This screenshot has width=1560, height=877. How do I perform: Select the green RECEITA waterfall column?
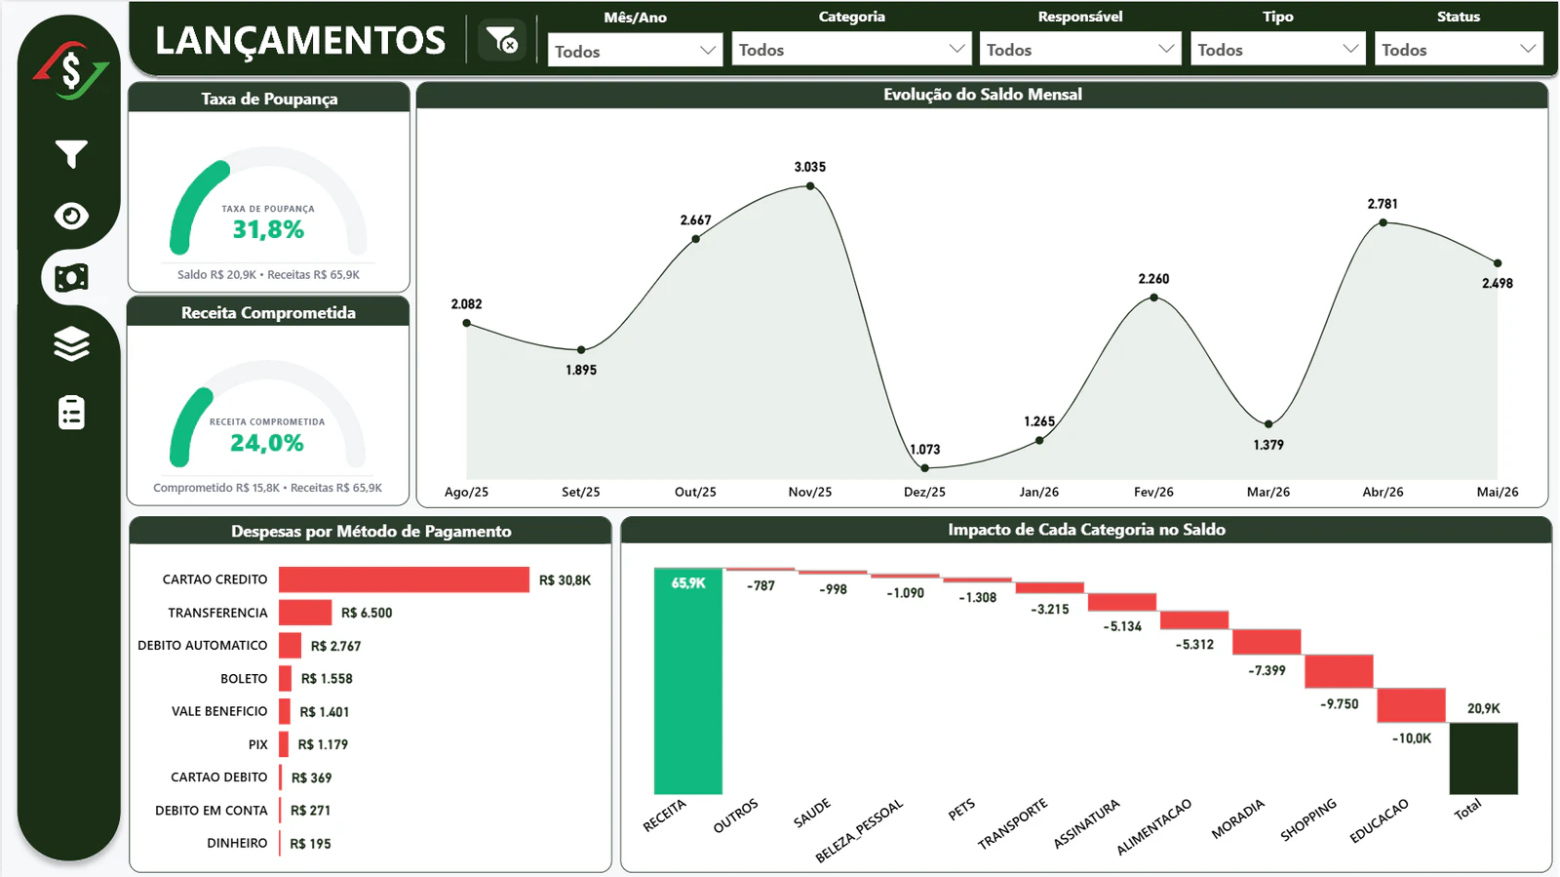point(687,681)
